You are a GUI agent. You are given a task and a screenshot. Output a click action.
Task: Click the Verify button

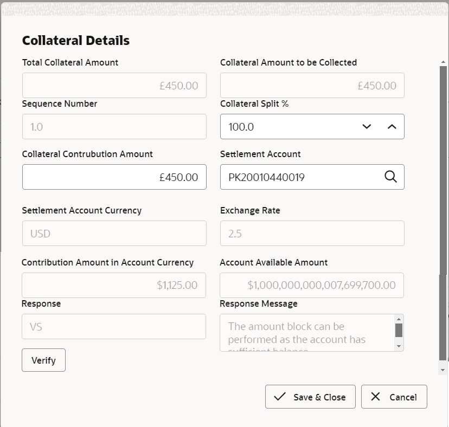click(43, 360)
